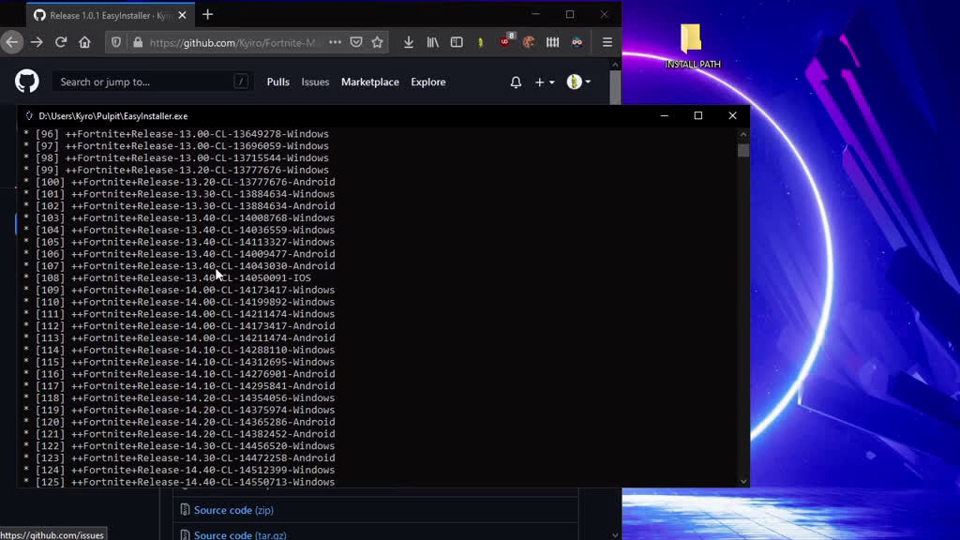Click console scrollbar up arrow
The height and width of the screenshot is (540, 960).
743,134
